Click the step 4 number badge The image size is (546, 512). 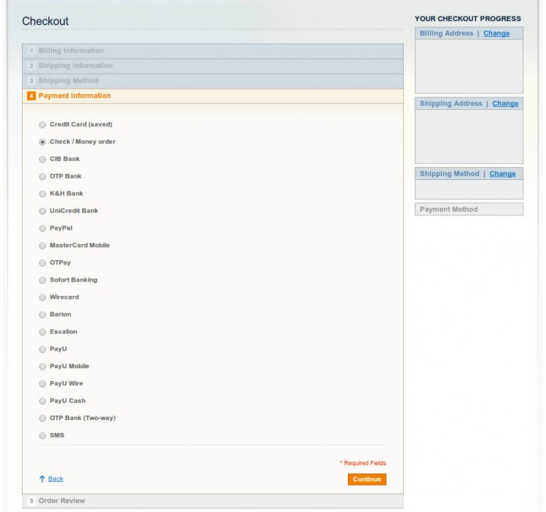[x=32, y=96]
